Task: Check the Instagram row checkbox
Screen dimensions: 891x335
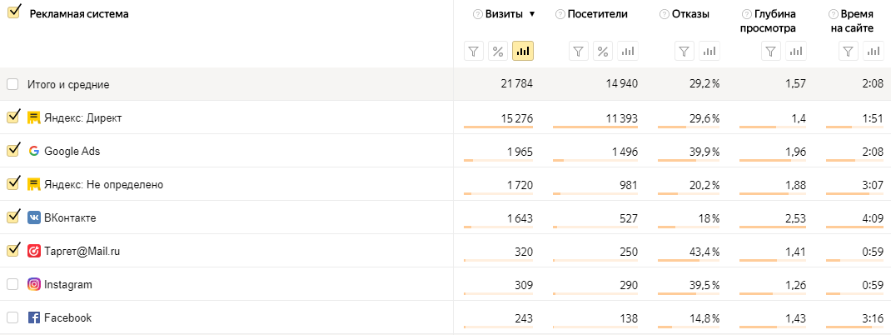Action: point(12,284)
